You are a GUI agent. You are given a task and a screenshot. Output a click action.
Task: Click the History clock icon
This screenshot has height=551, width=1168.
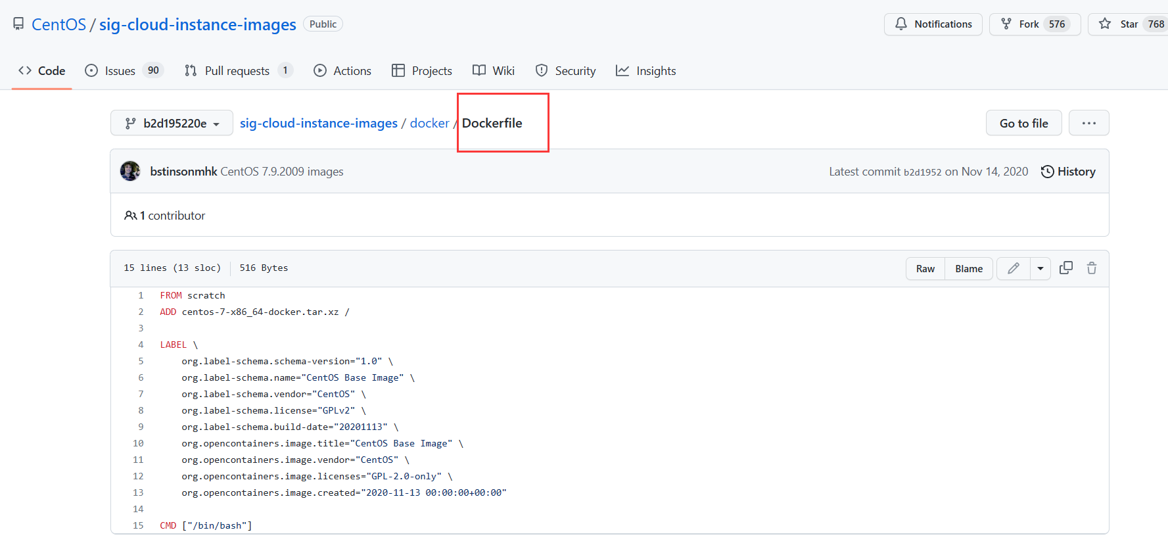point(1048,172)
